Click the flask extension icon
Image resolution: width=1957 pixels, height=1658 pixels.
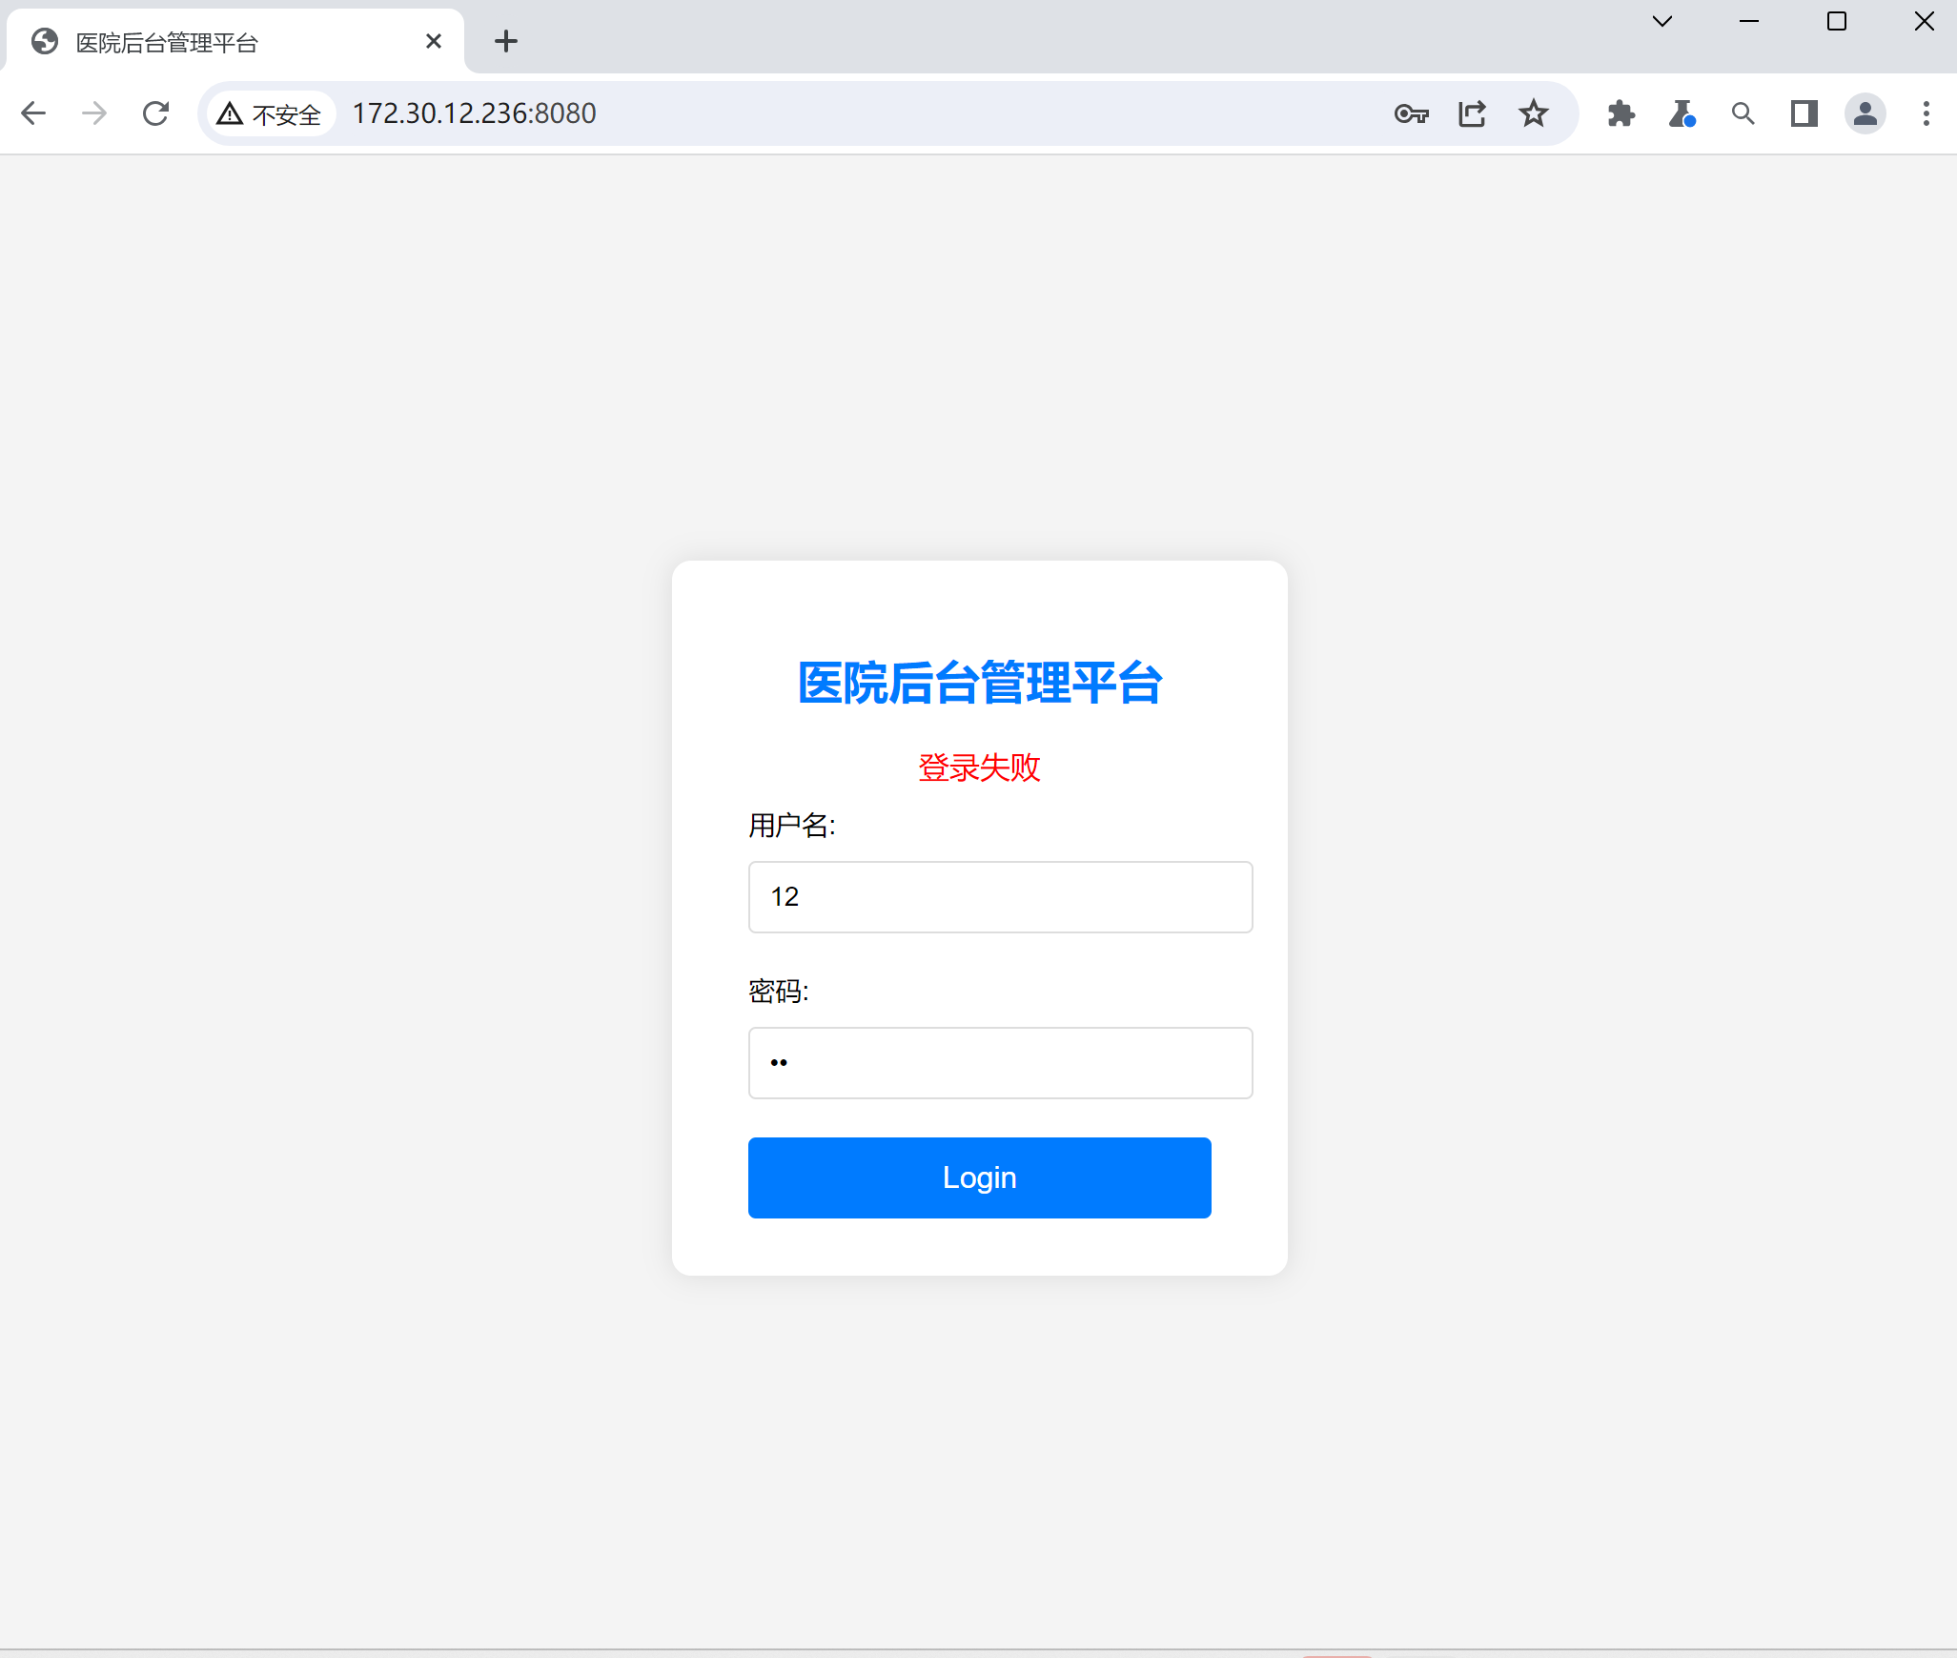[1682, 114]
